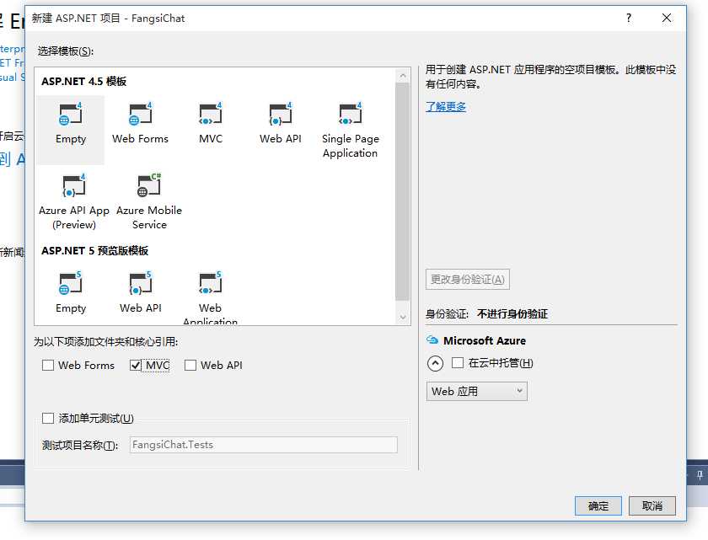The height and width of the screenshot is (540, 708).
Task: Choose the ASP.NET 4.5 Web API template icon
Action: 281,114
